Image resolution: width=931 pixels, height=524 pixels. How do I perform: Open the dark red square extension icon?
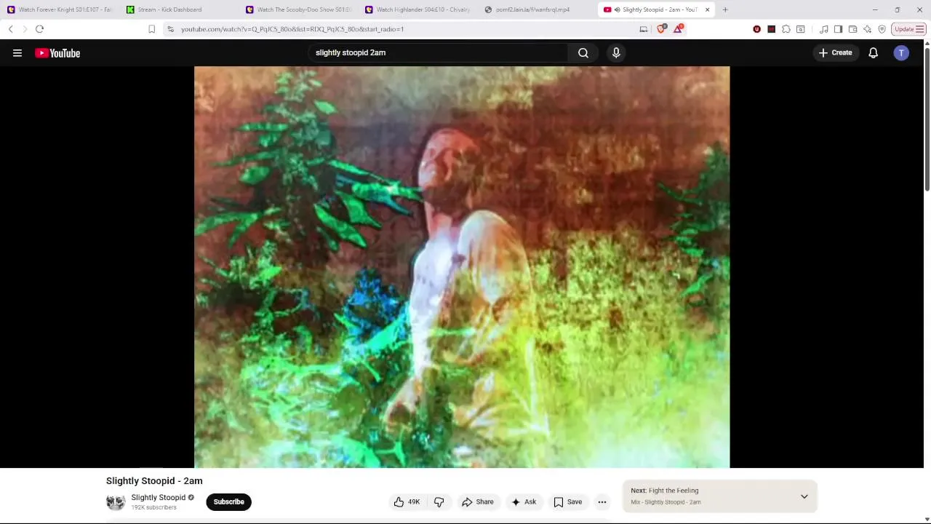[771, 29]
